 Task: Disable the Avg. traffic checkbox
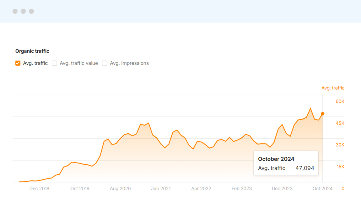[x=18, y=63]
